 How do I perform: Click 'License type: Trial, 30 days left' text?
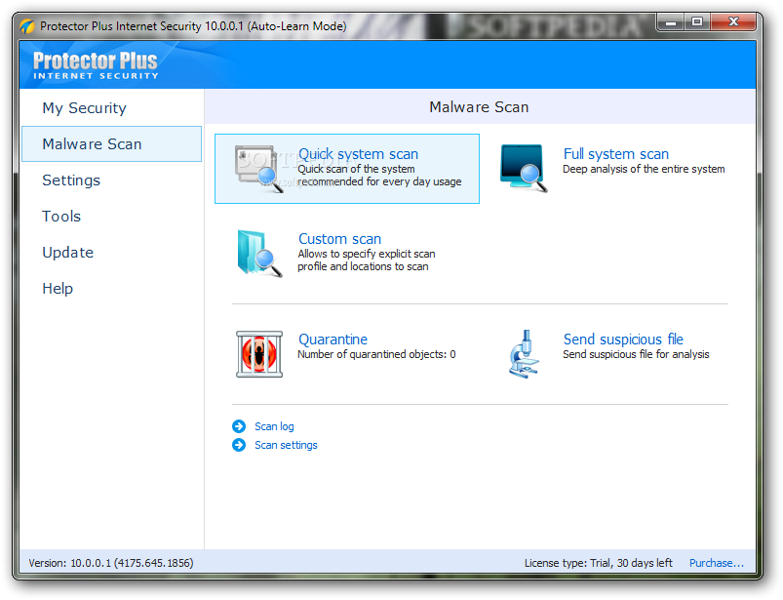[x=599, y=563]
